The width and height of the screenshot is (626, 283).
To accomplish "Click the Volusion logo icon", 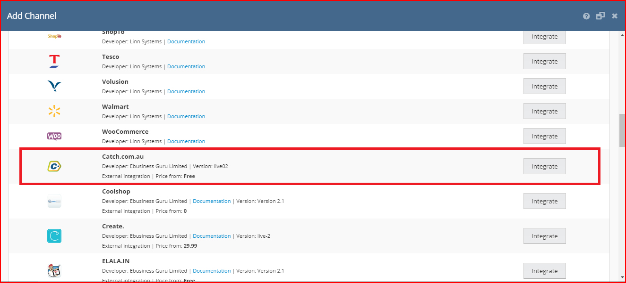I will (55, 86).
